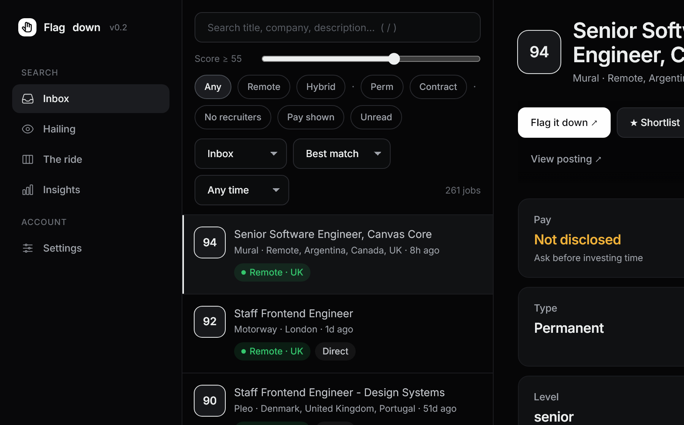Viewport: 684px width, 425px height.
Task: Toggle the Hybrid filter chip
Action: pyautogui.click(x=321, y=87)
